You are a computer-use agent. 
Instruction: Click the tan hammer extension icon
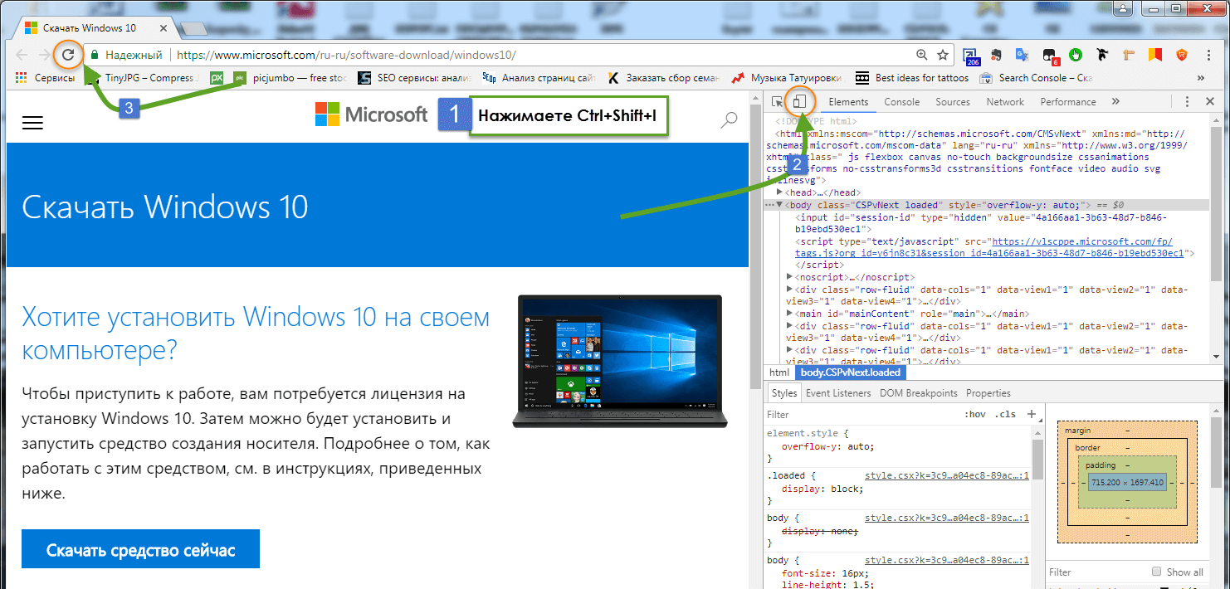coord(1128,56)
